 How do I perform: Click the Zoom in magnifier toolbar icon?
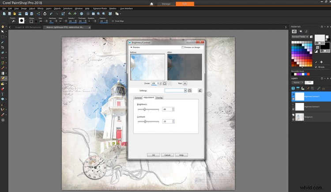click(104, 14)
